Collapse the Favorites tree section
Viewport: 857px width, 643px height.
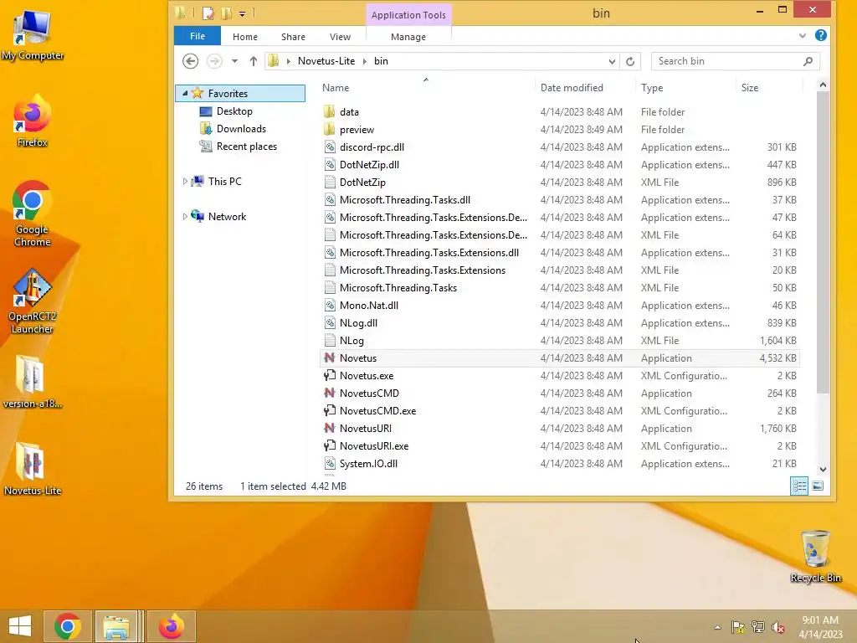(x=185, y=94)
